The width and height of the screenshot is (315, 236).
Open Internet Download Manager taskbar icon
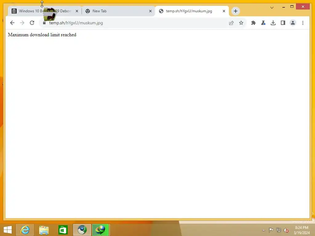tap(101, 230)
